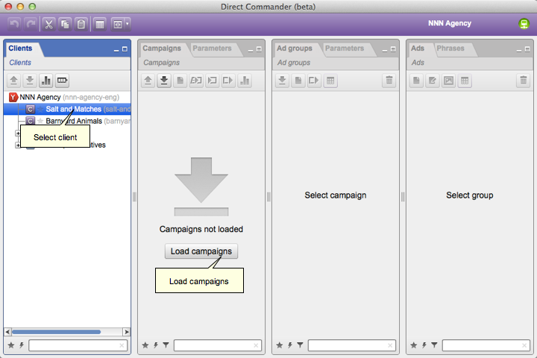Click the download arrow in Campaigns toolbar
Image resolution: width=537 pixels, height=358 pixels.
click(164, 81)
